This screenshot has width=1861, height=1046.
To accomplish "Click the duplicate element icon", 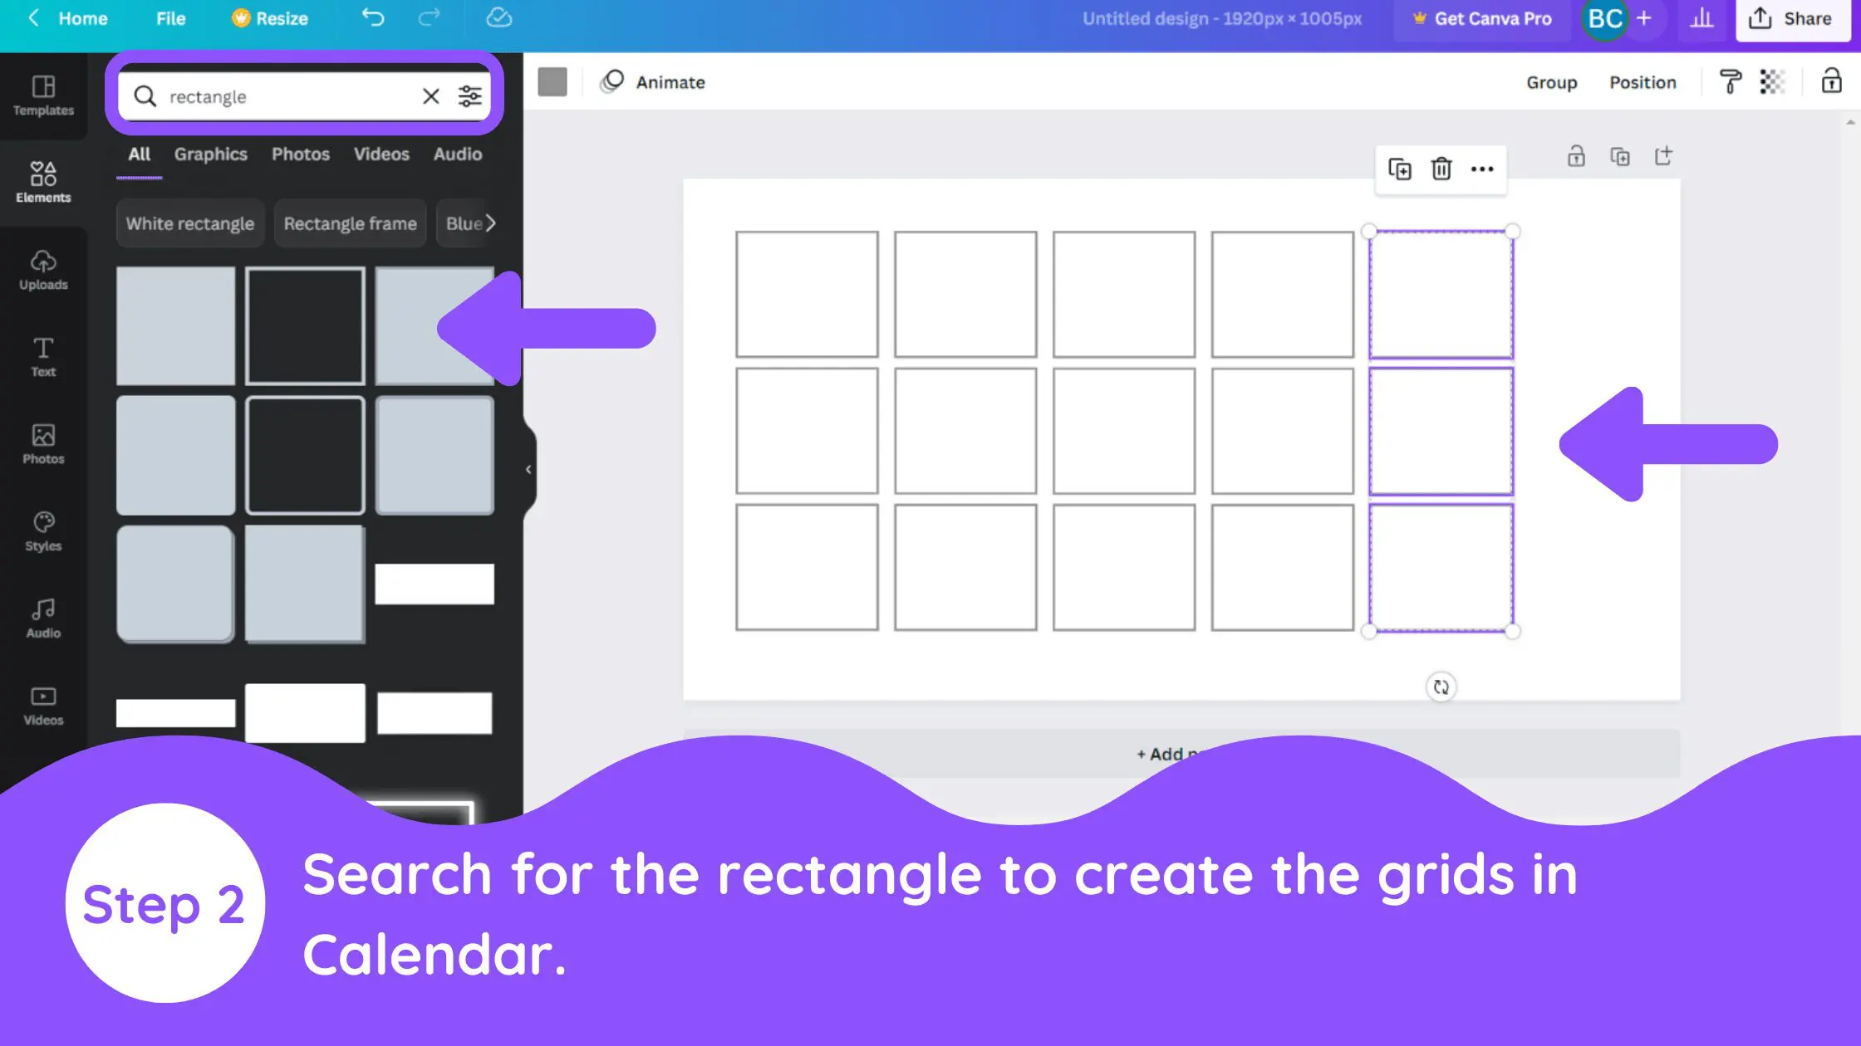I will tap(1400, 168).
